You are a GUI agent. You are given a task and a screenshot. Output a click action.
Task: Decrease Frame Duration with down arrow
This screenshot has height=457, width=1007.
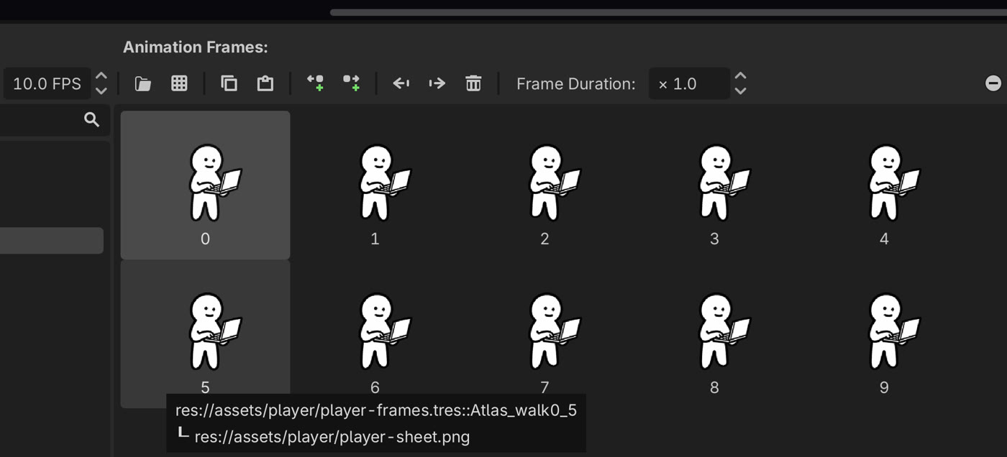pos(740,91)
